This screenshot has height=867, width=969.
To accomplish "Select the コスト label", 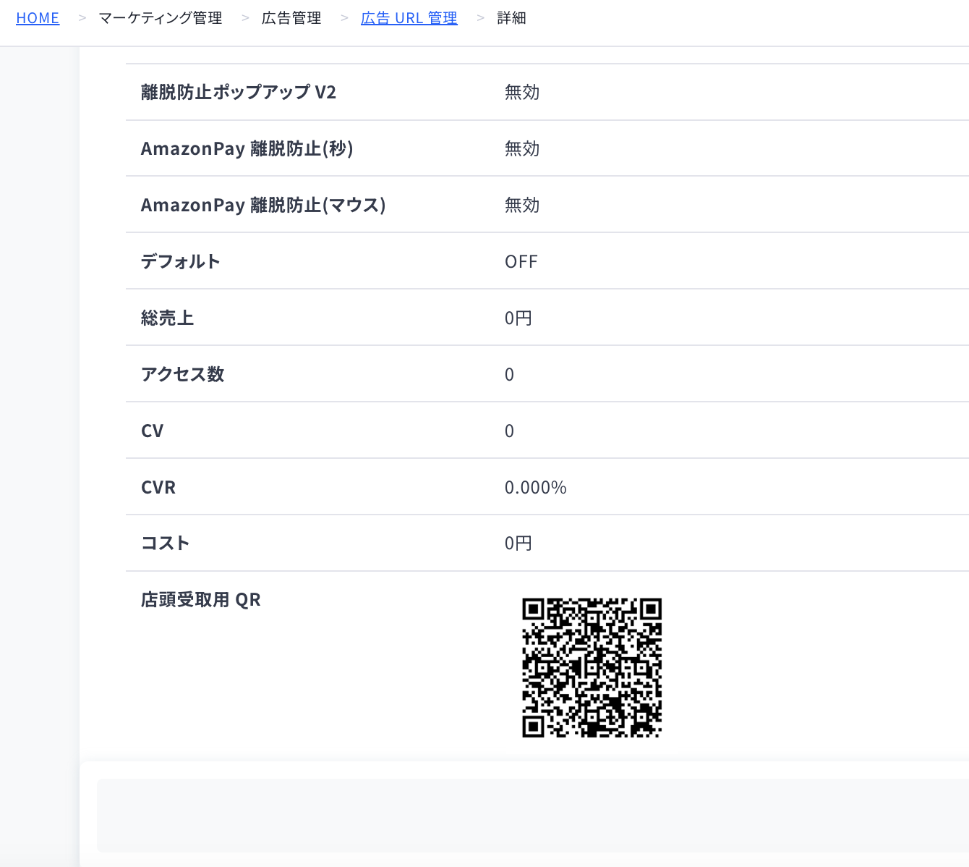I will 166,543.
